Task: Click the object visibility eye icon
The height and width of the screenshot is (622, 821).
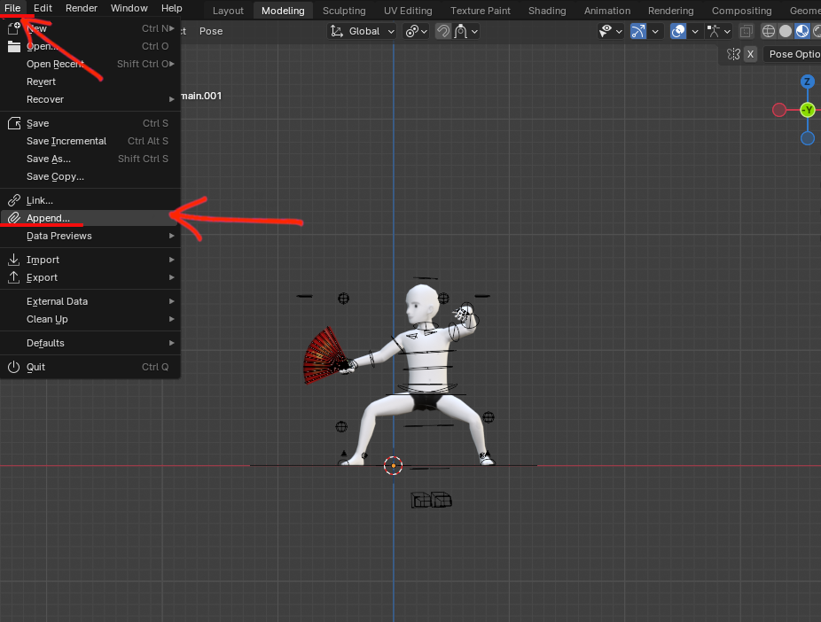Action: pyautogui.click(x=607, y=31)
